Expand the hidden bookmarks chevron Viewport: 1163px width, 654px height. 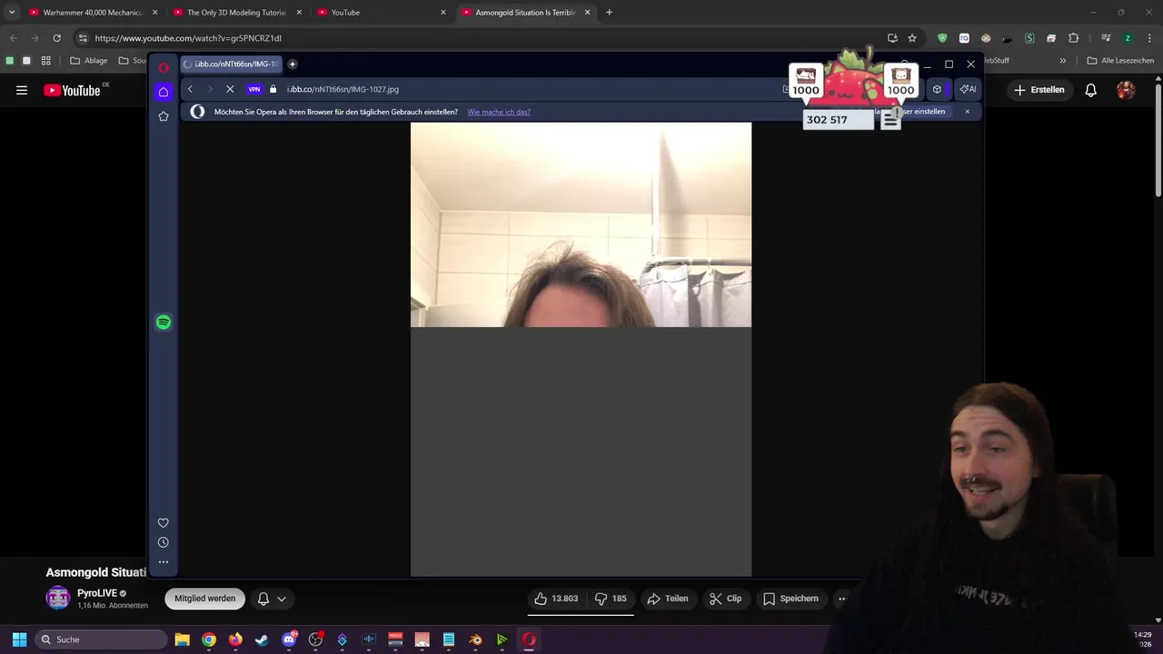coord(1062,61)
